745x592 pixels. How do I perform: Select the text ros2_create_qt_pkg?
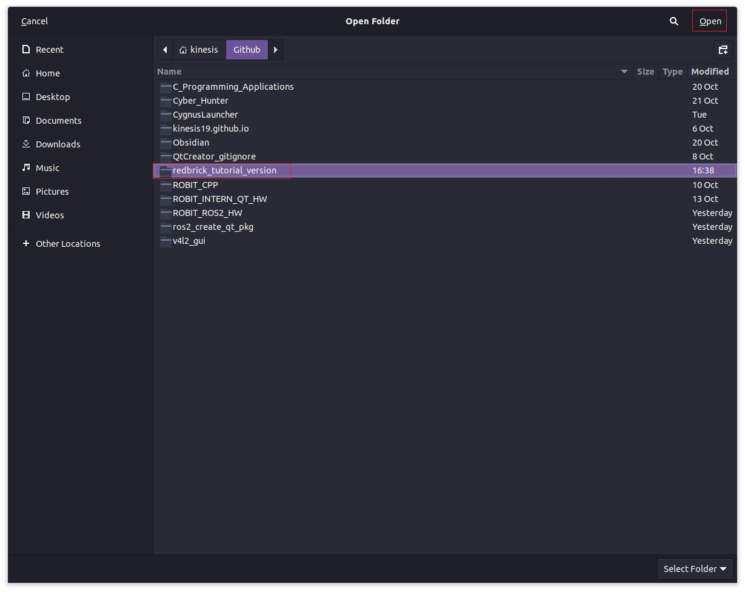[213, 227]
